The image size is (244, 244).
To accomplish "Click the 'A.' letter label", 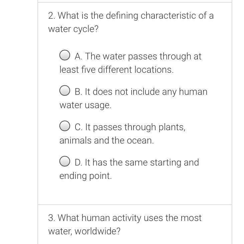I will coord(79,56).
